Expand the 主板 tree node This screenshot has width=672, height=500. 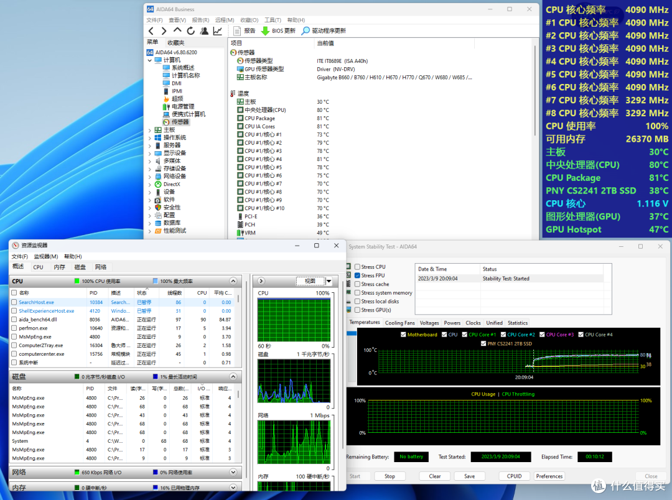point(149,130)
